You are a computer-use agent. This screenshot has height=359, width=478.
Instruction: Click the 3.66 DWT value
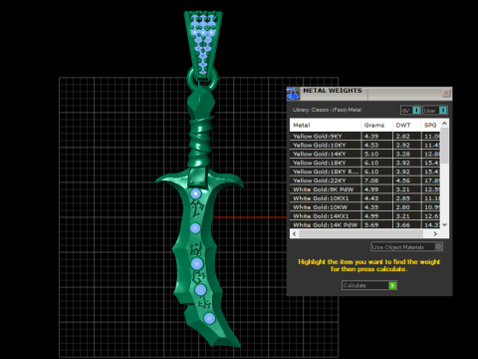pos(402,224)
